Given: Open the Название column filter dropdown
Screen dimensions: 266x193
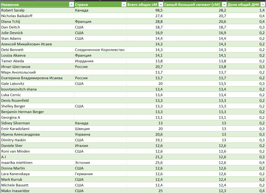Looking at the screenshot, I should [x=71, y=5].
